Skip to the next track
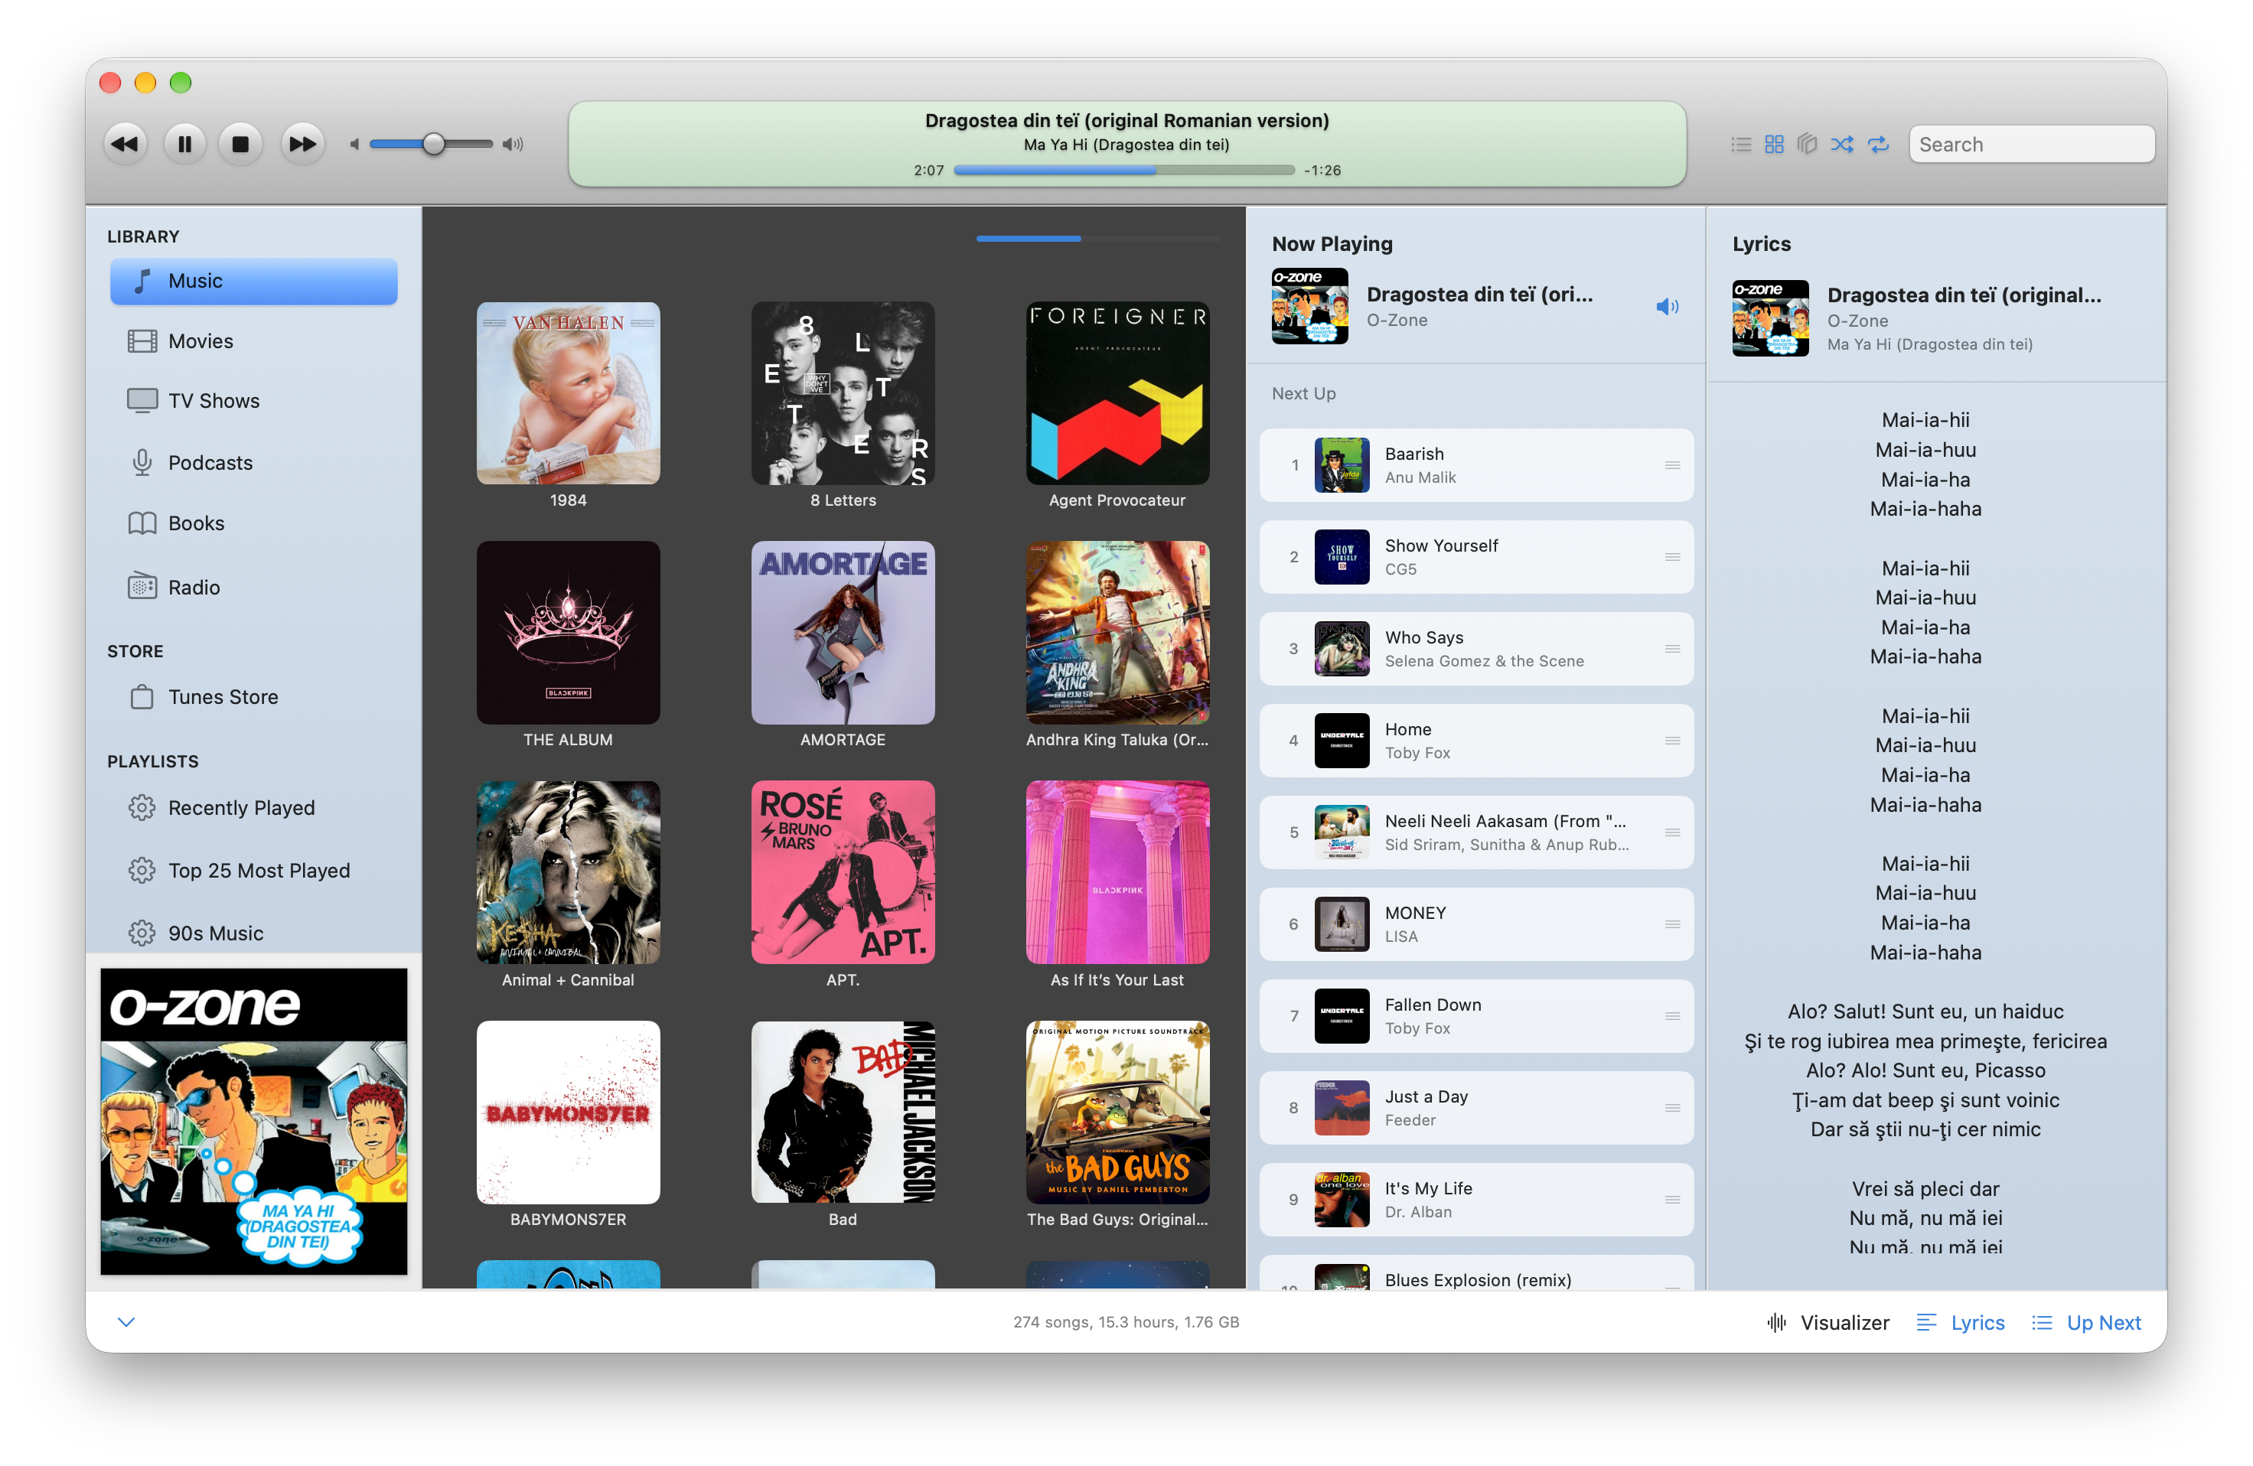Screen dimensions: 2253x1466 (302, 145)
